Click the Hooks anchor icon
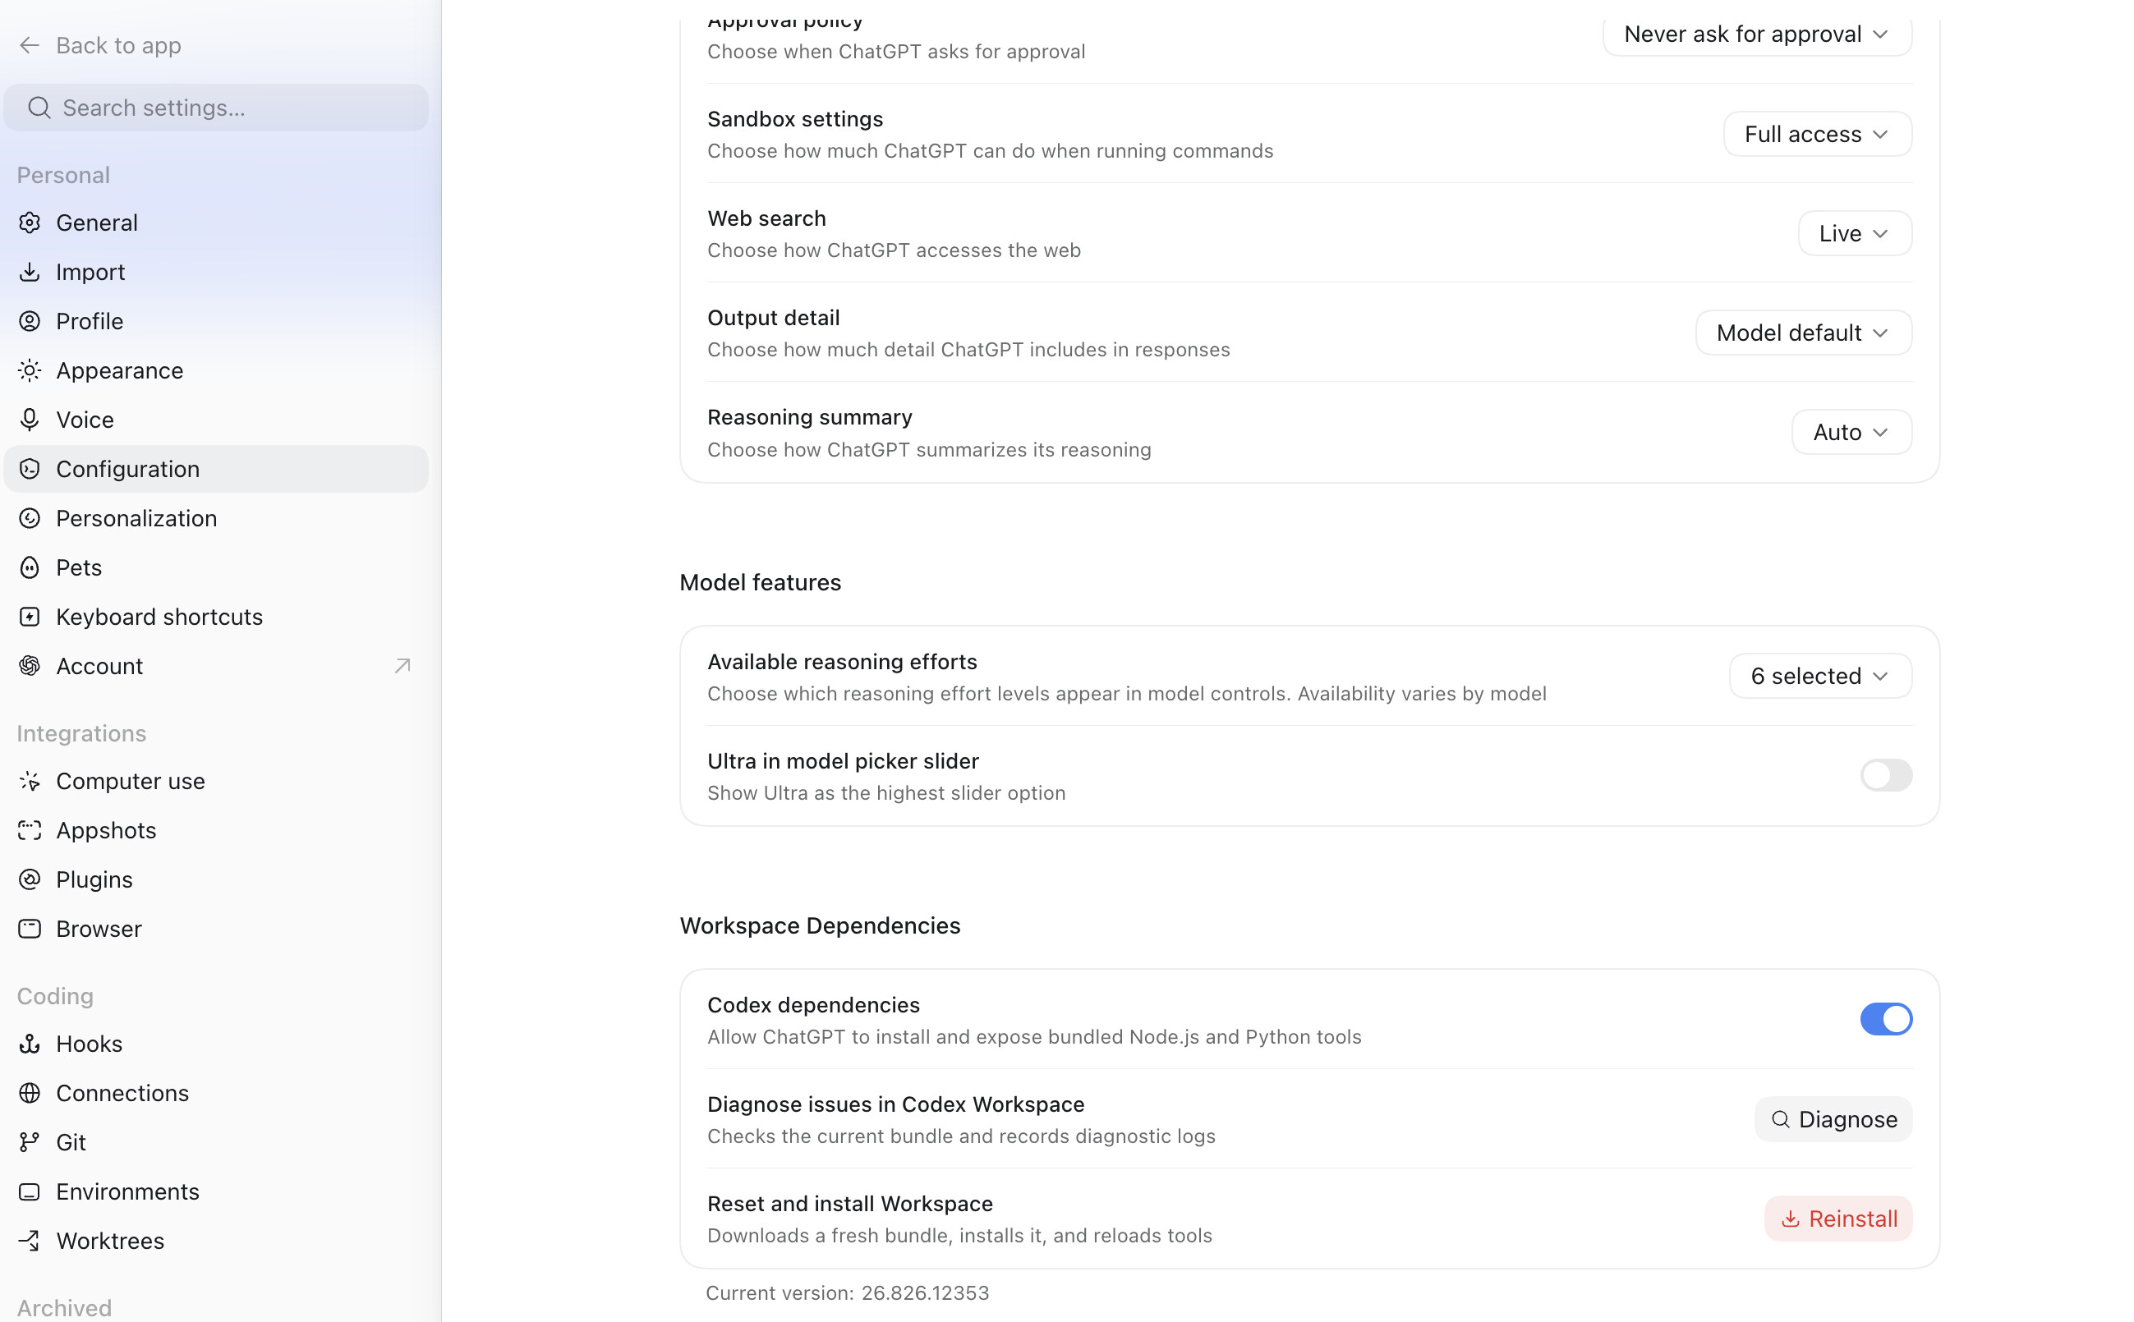 30,1043
